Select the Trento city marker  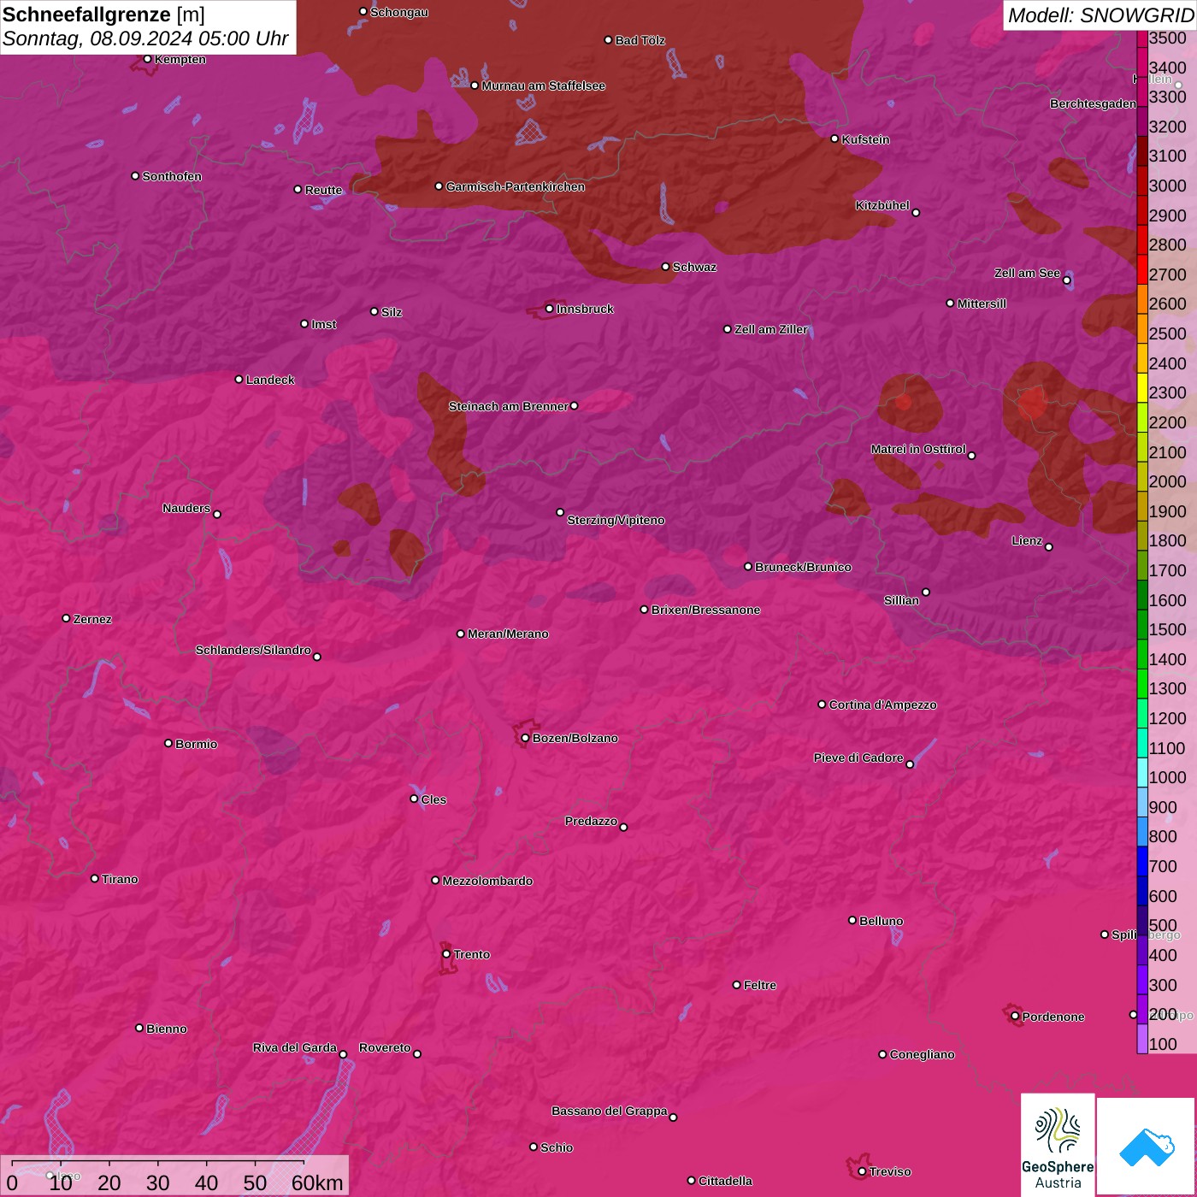(x=446, y=954)
